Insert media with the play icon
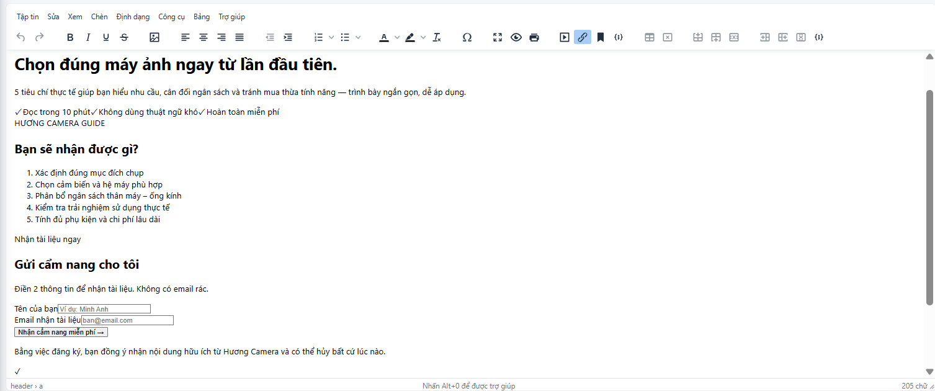 pos(565,37)
